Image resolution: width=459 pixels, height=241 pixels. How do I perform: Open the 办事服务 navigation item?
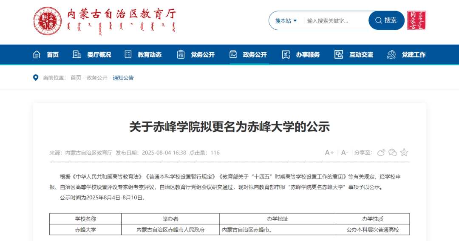[301, 54]
